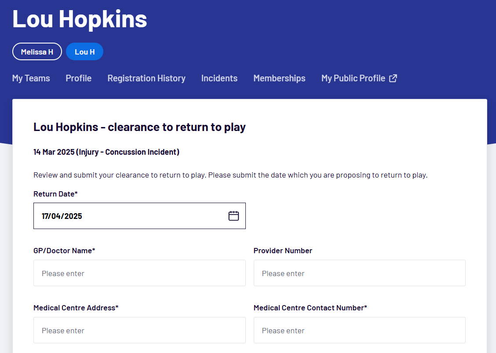This screenshot has height=353, width=496.
Task: Open the My Teams tab
Action: [31, 78]
